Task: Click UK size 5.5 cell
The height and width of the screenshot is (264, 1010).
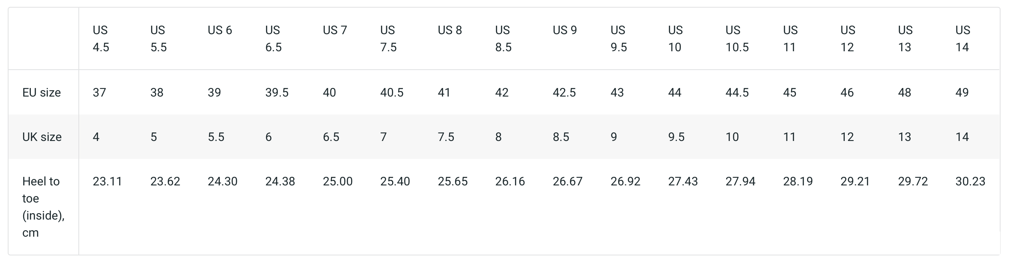Action: (216, 137)
